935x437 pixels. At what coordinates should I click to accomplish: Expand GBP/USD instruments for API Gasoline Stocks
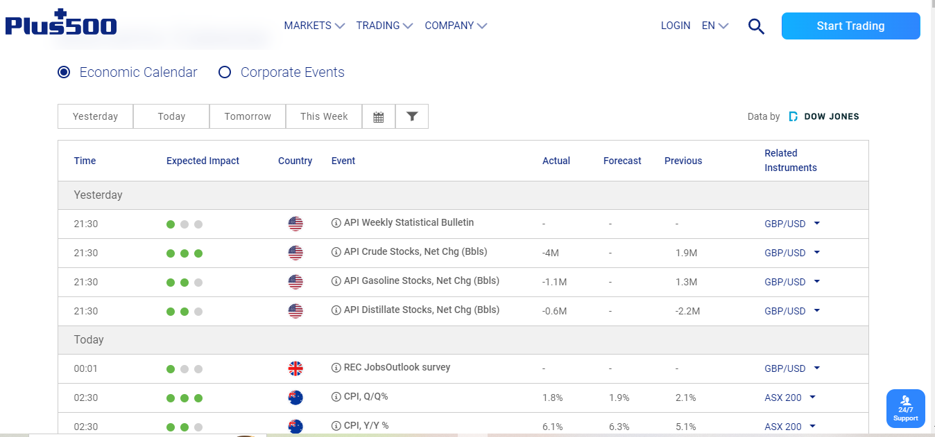pyautogui.click(x=792, y=282)
